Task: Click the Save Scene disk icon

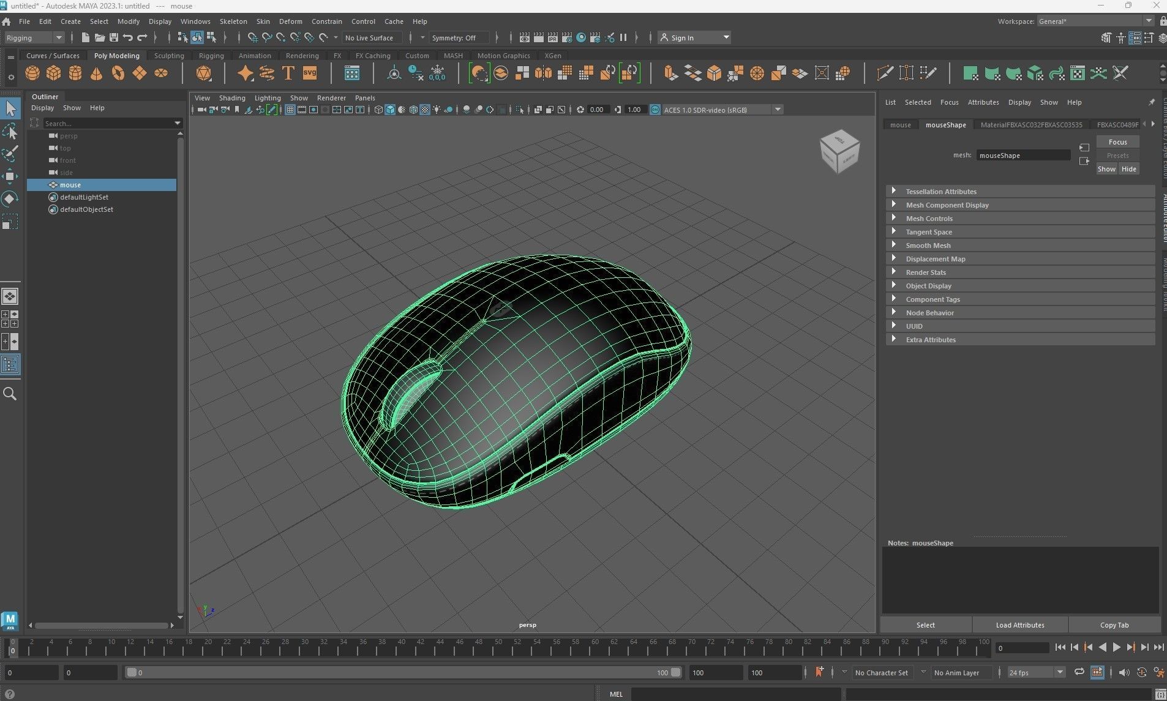Action: [x=113, y=38]
